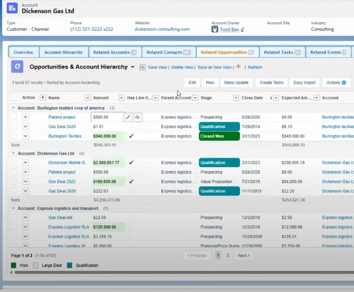Image resolution: width=354 pixels, height=292 pixels.
Task: Click the change owner icon beside Ford Ben
Action: [243, 29]
